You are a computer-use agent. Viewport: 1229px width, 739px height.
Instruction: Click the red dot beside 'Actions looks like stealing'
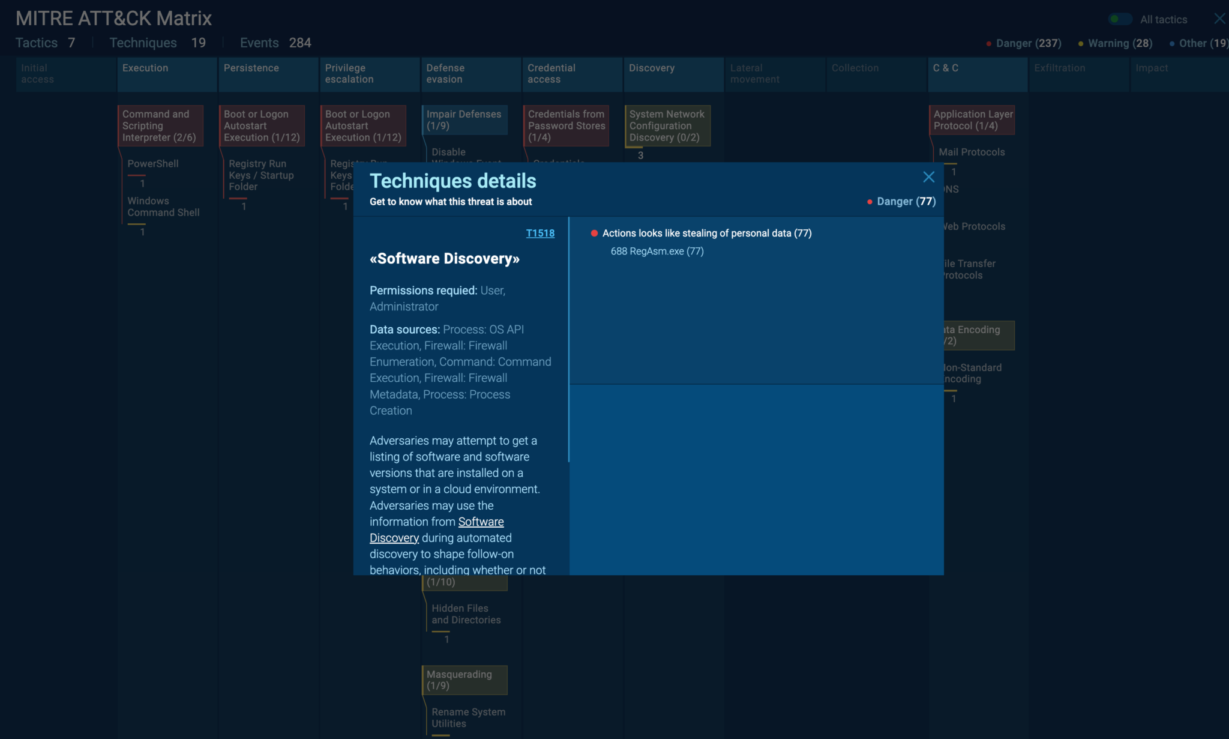tap(594, 233)
